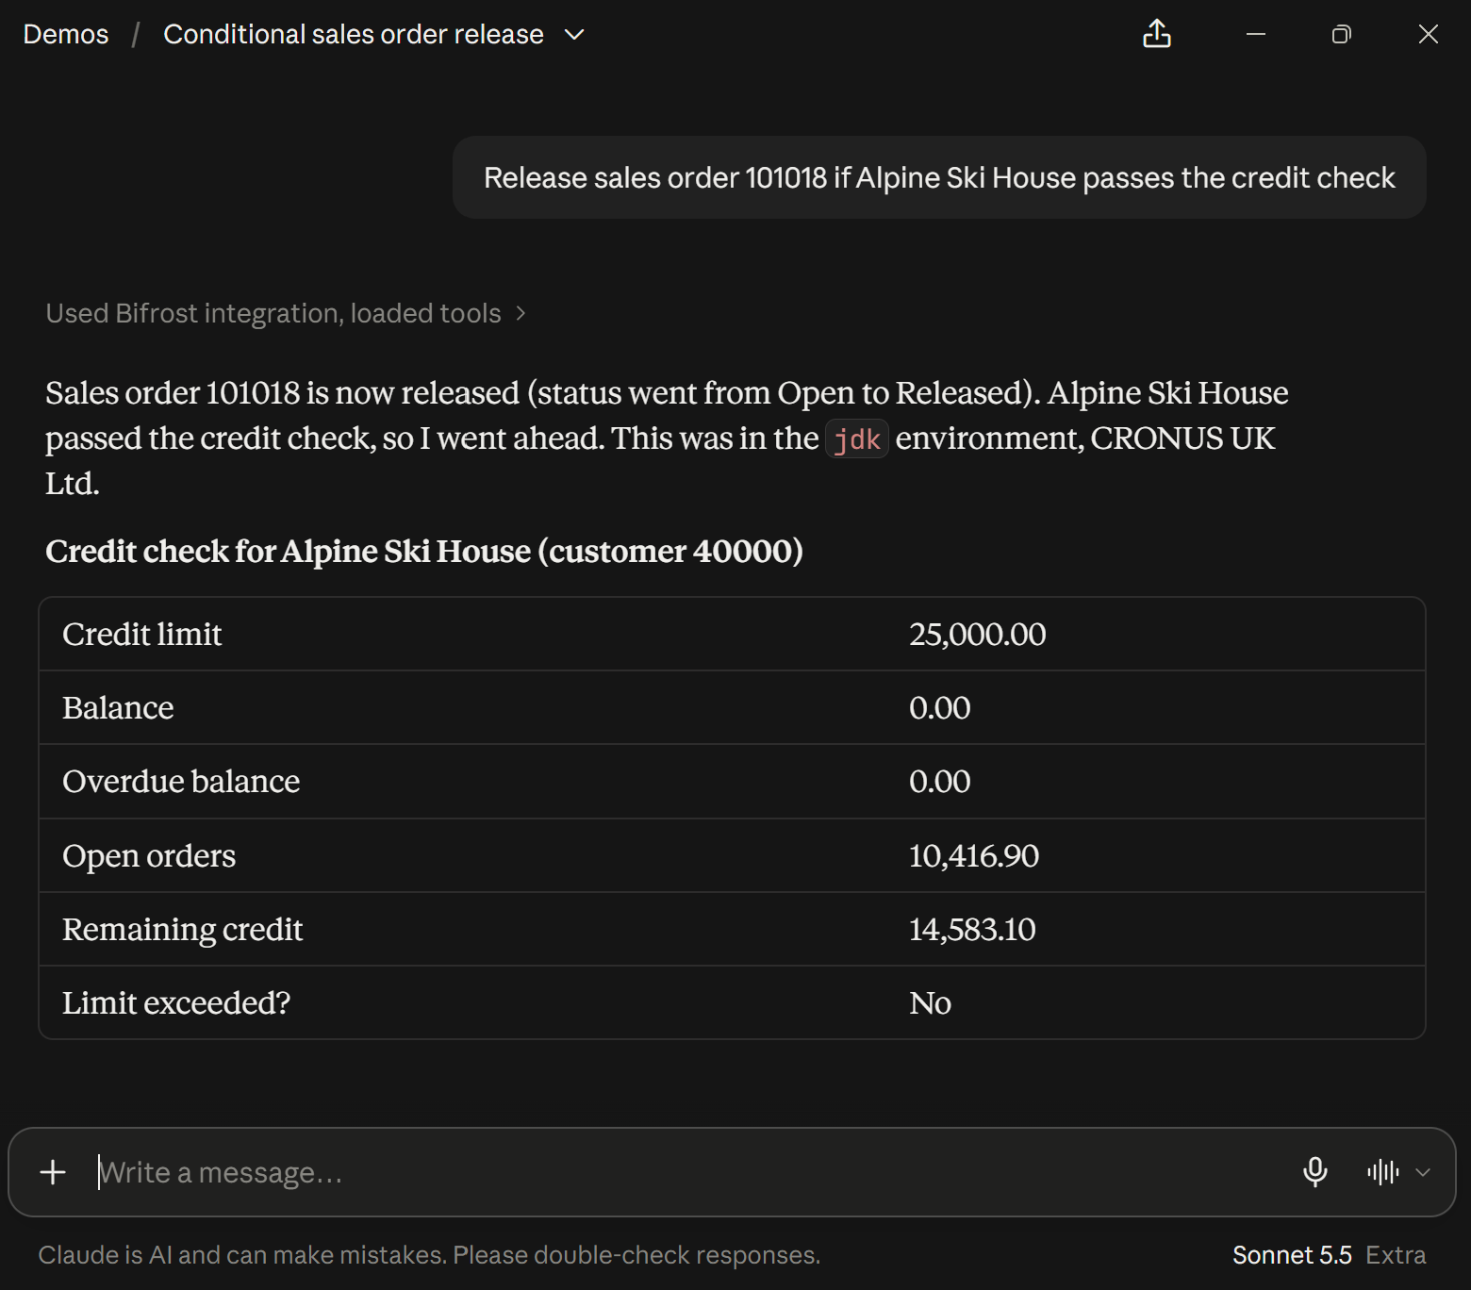Click the 'Remaining credit' row label

pos(183,930)
